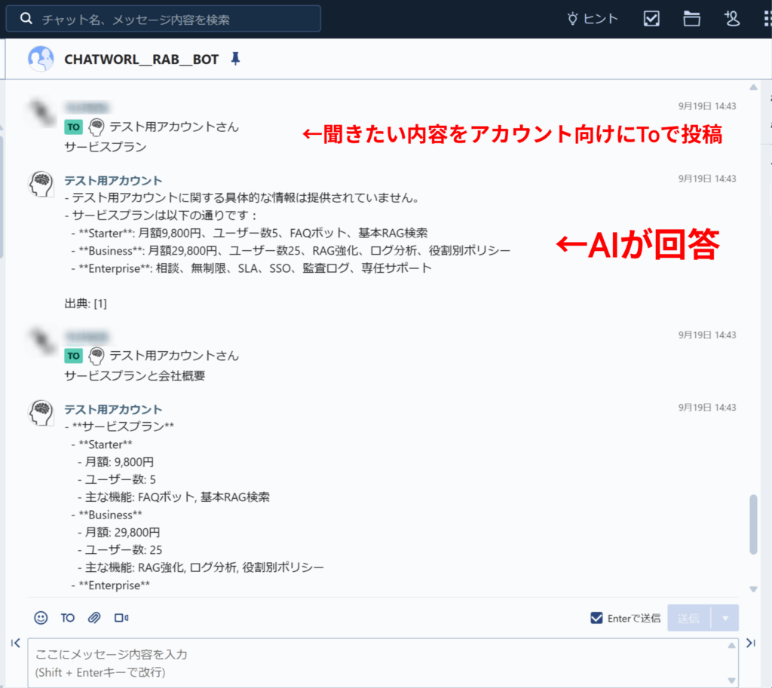
Task: Click the pin icon beside CHATWORL__RAB__BOT
Action: tap(235, 59)
